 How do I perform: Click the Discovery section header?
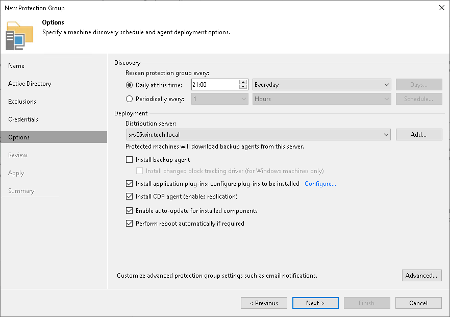tap(127, 63)
